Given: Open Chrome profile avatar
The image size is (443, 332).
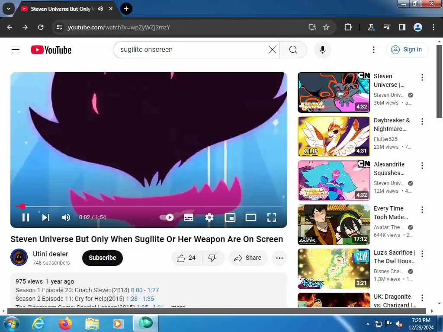Looking at the screenshot, I should coord(417,27).
